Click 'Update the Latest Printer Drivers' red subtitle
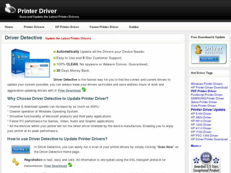The width and height of the screenshot is (231, 173). coord(68,38)
